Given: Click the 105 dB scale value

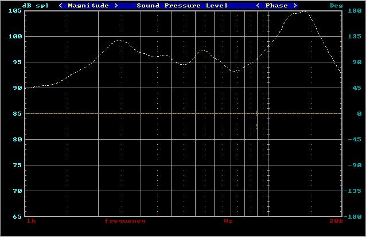Looking at the screenshot, I should (x=15, y=11).
